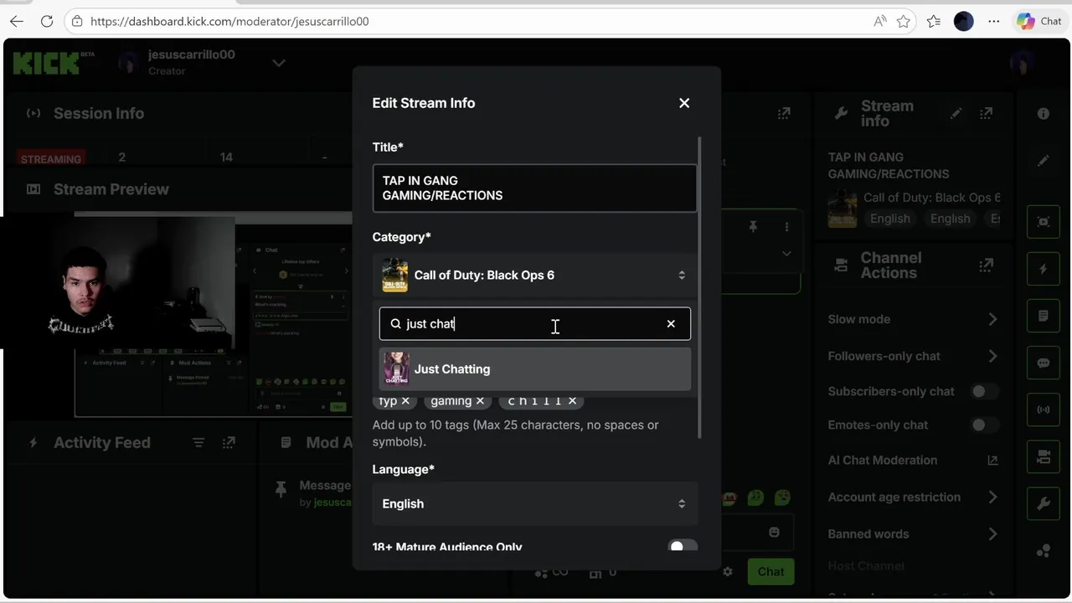The height and width of the screenshot is (603, 1072).
Task: Click the stream preview video thumbnail
Action: 213,314
